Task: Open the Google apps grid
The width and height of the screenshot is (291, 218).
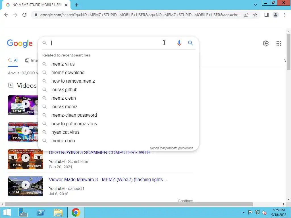Action: coord(278,43)
